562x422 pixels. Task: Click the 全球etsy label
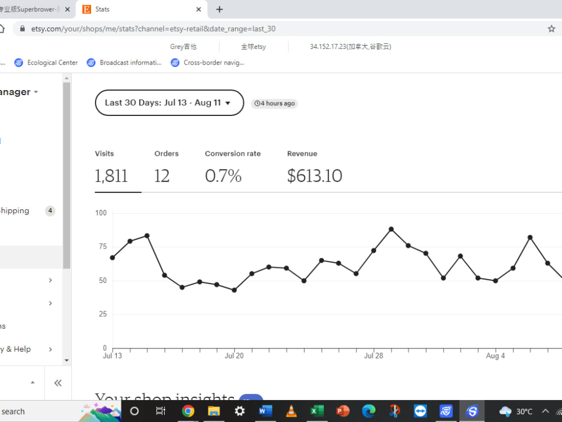253,47
